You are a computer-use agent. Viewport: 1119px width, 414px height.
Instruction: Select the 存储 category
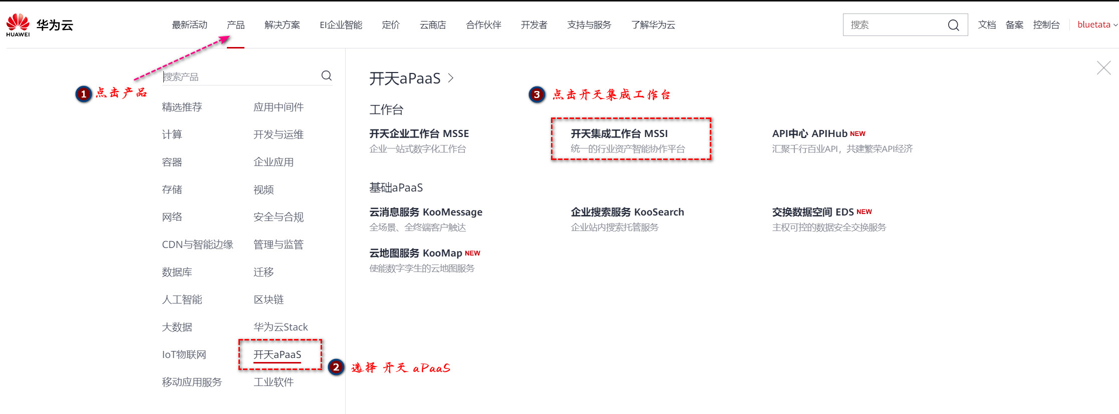pyautogui.click(x=172, y=189)
